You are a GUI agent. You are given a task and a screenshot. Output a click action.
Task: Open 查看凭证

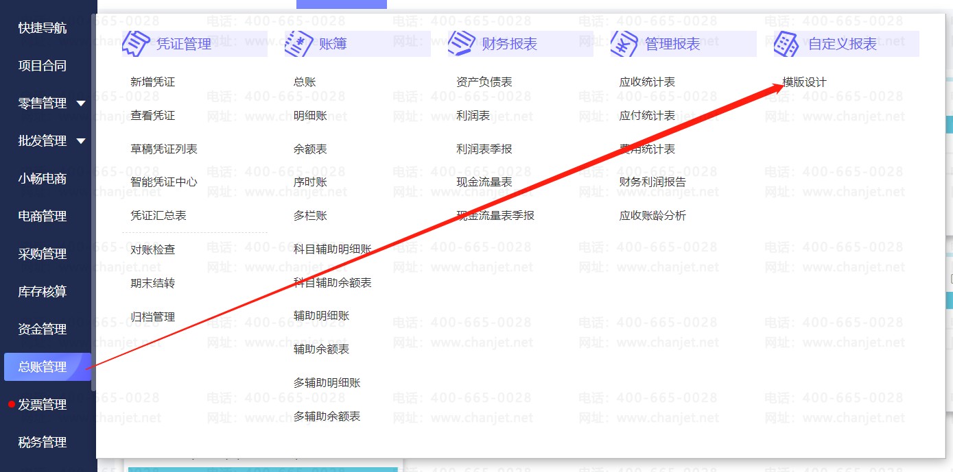[x=153, y=116]
